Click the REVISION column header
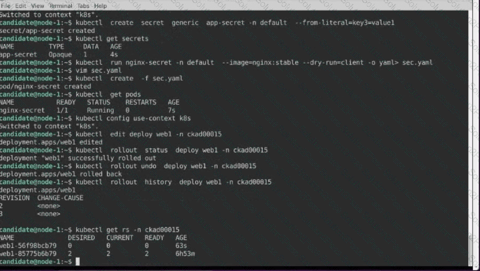This screenshot has width=480, height=271. coord(15,198)
